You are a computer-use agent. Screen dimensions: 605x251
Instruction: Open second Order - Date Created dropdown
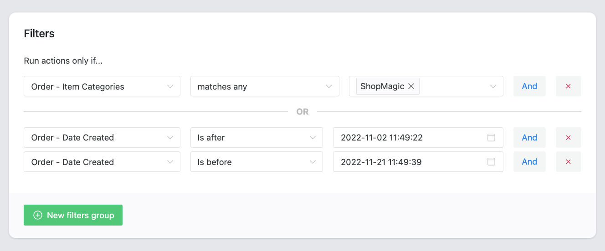[102, 161]
